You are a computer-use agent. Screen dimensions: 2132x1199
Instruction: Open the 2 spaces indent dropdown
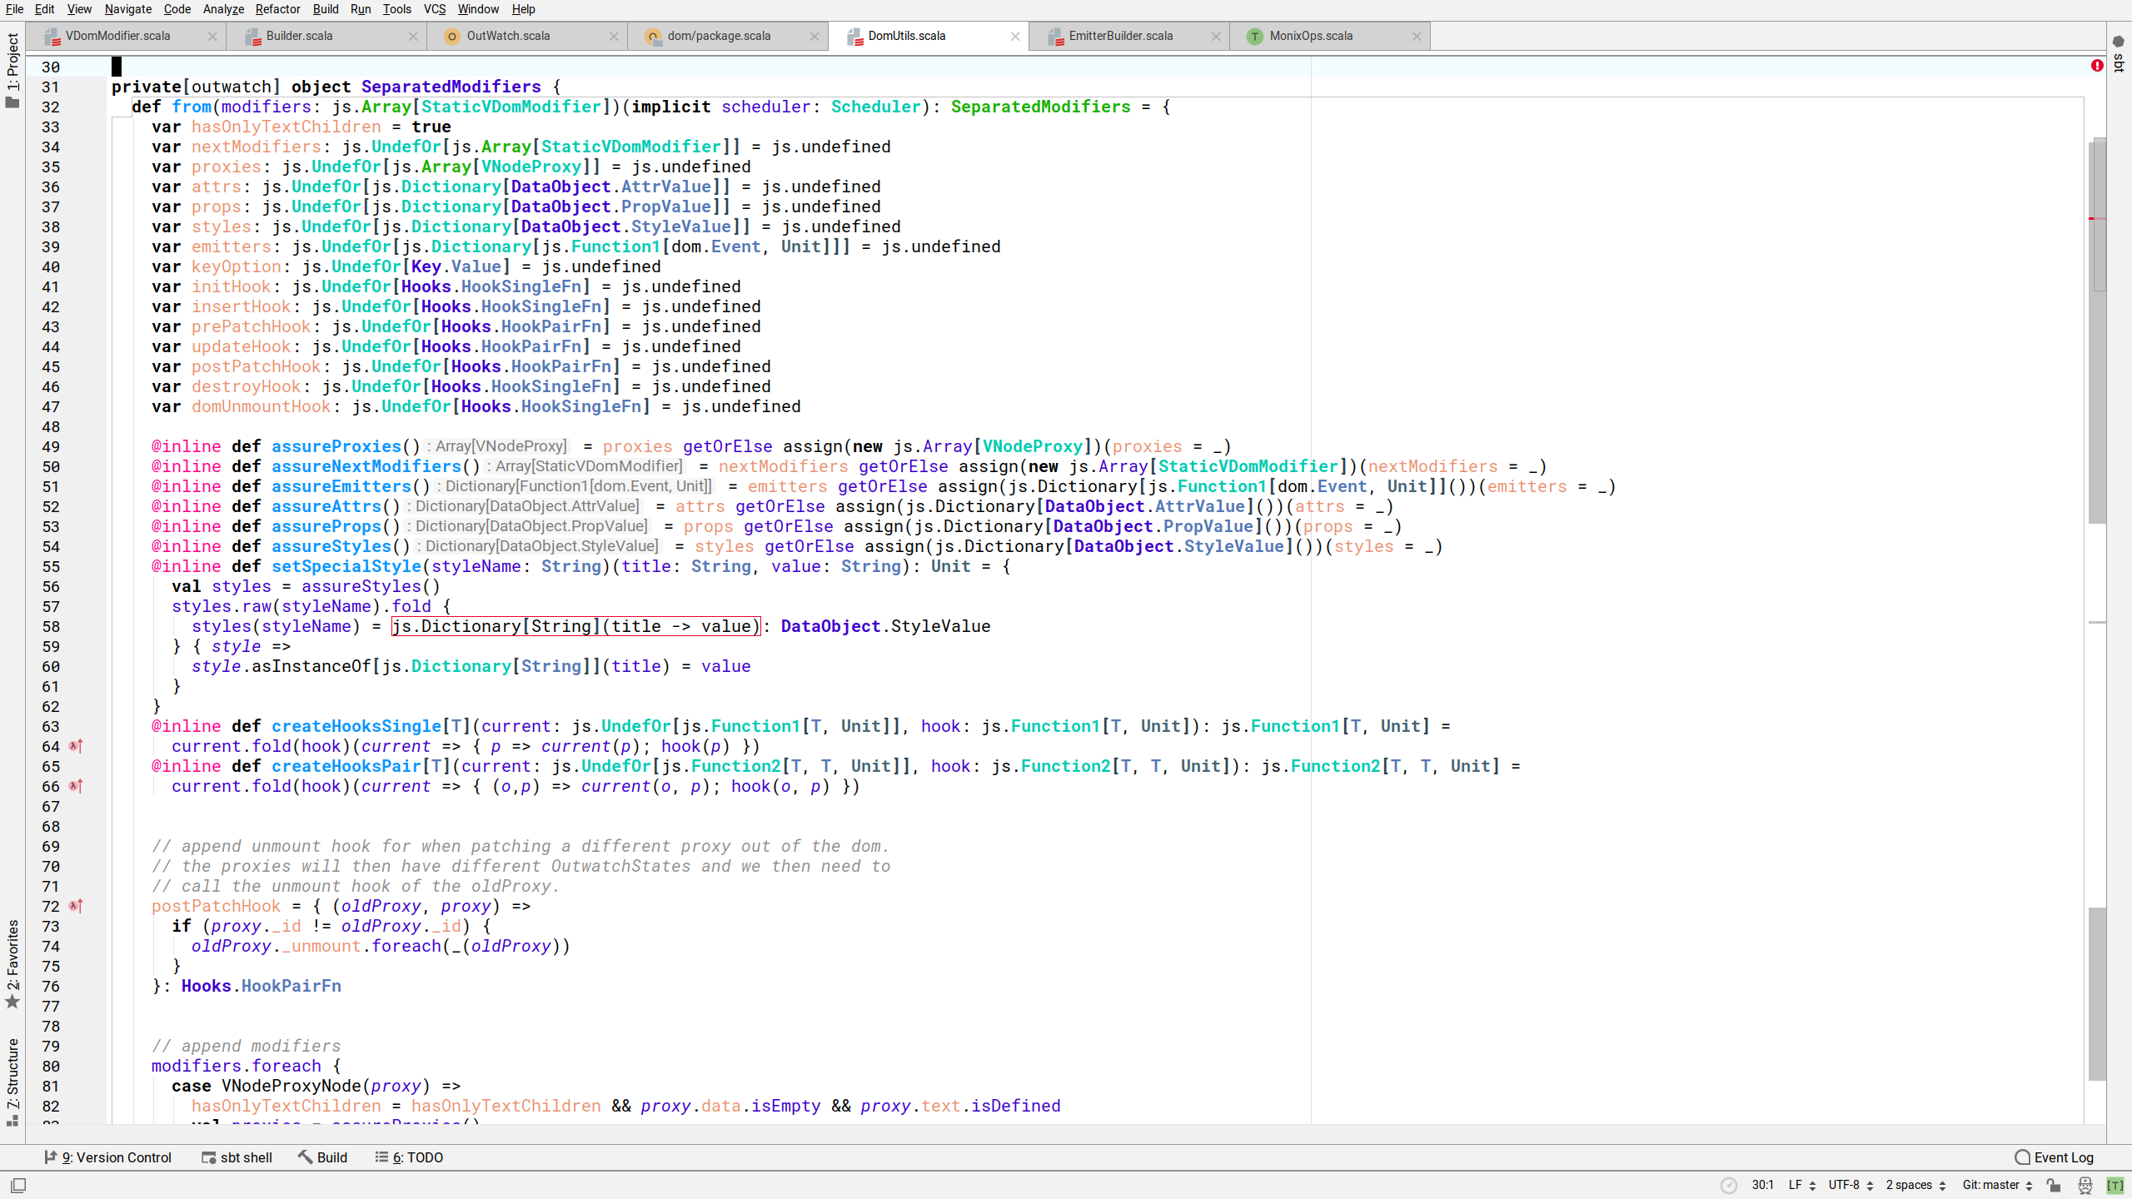1915,1185
